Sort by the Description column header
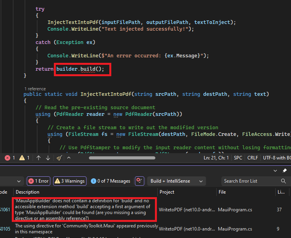This screenshot has width=291, height=238. (x=28, y=192)
